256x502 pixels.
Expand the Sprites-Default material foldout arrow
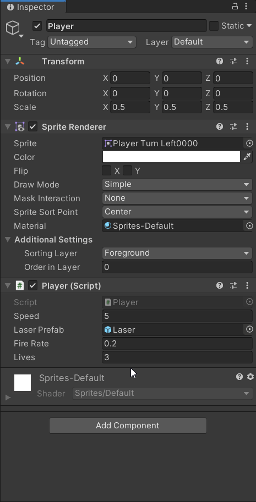8,398
